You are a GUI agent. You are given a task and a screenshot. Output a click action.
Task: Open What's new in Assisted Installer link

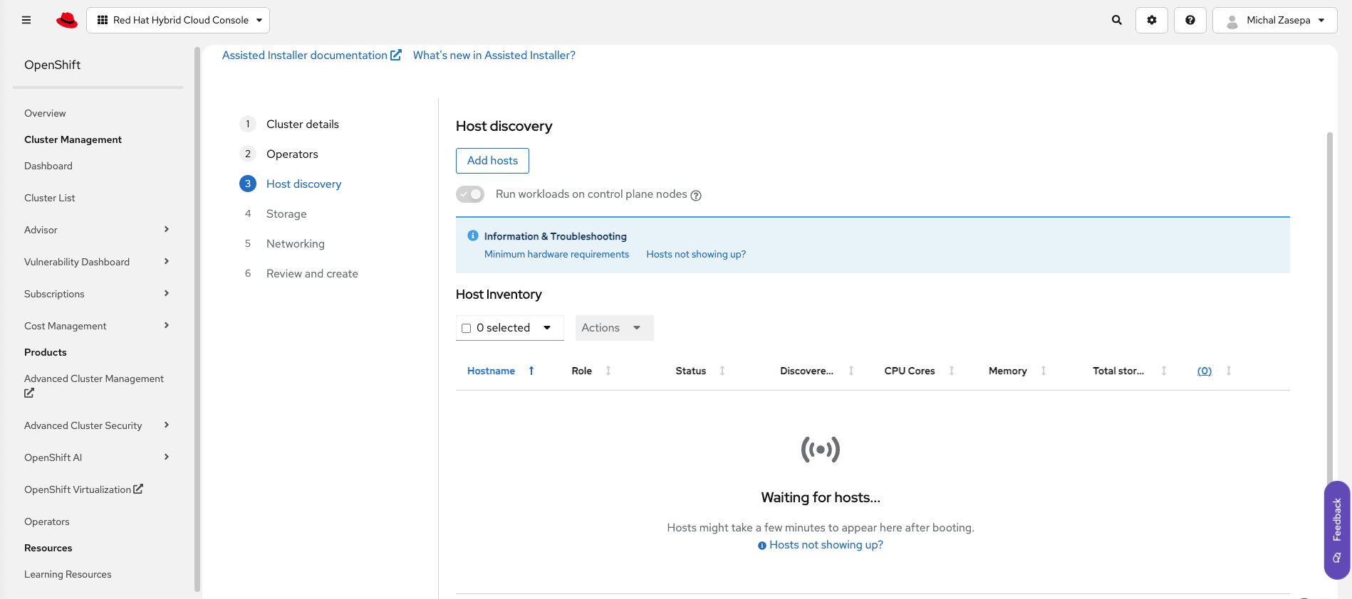pyautogui.click(x=494, y=55)
